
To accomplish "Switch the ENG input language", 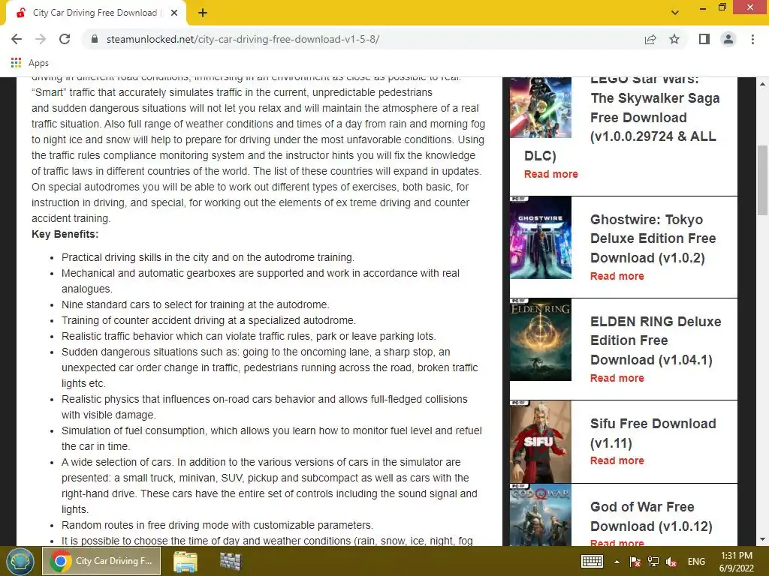I will coord(696,562).
